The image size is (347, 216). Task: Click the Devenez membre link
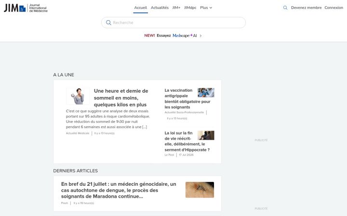tap(307, 8)
